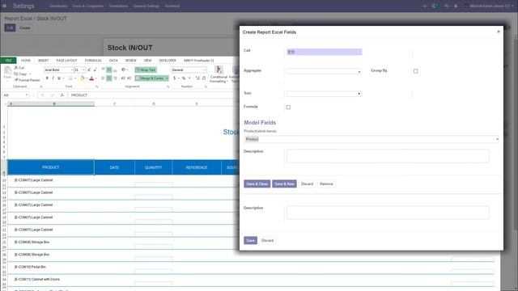This screenshot has width=518, height=291.
Task: Toggle Bold formatting in ribbon
Action: [47, 78]
